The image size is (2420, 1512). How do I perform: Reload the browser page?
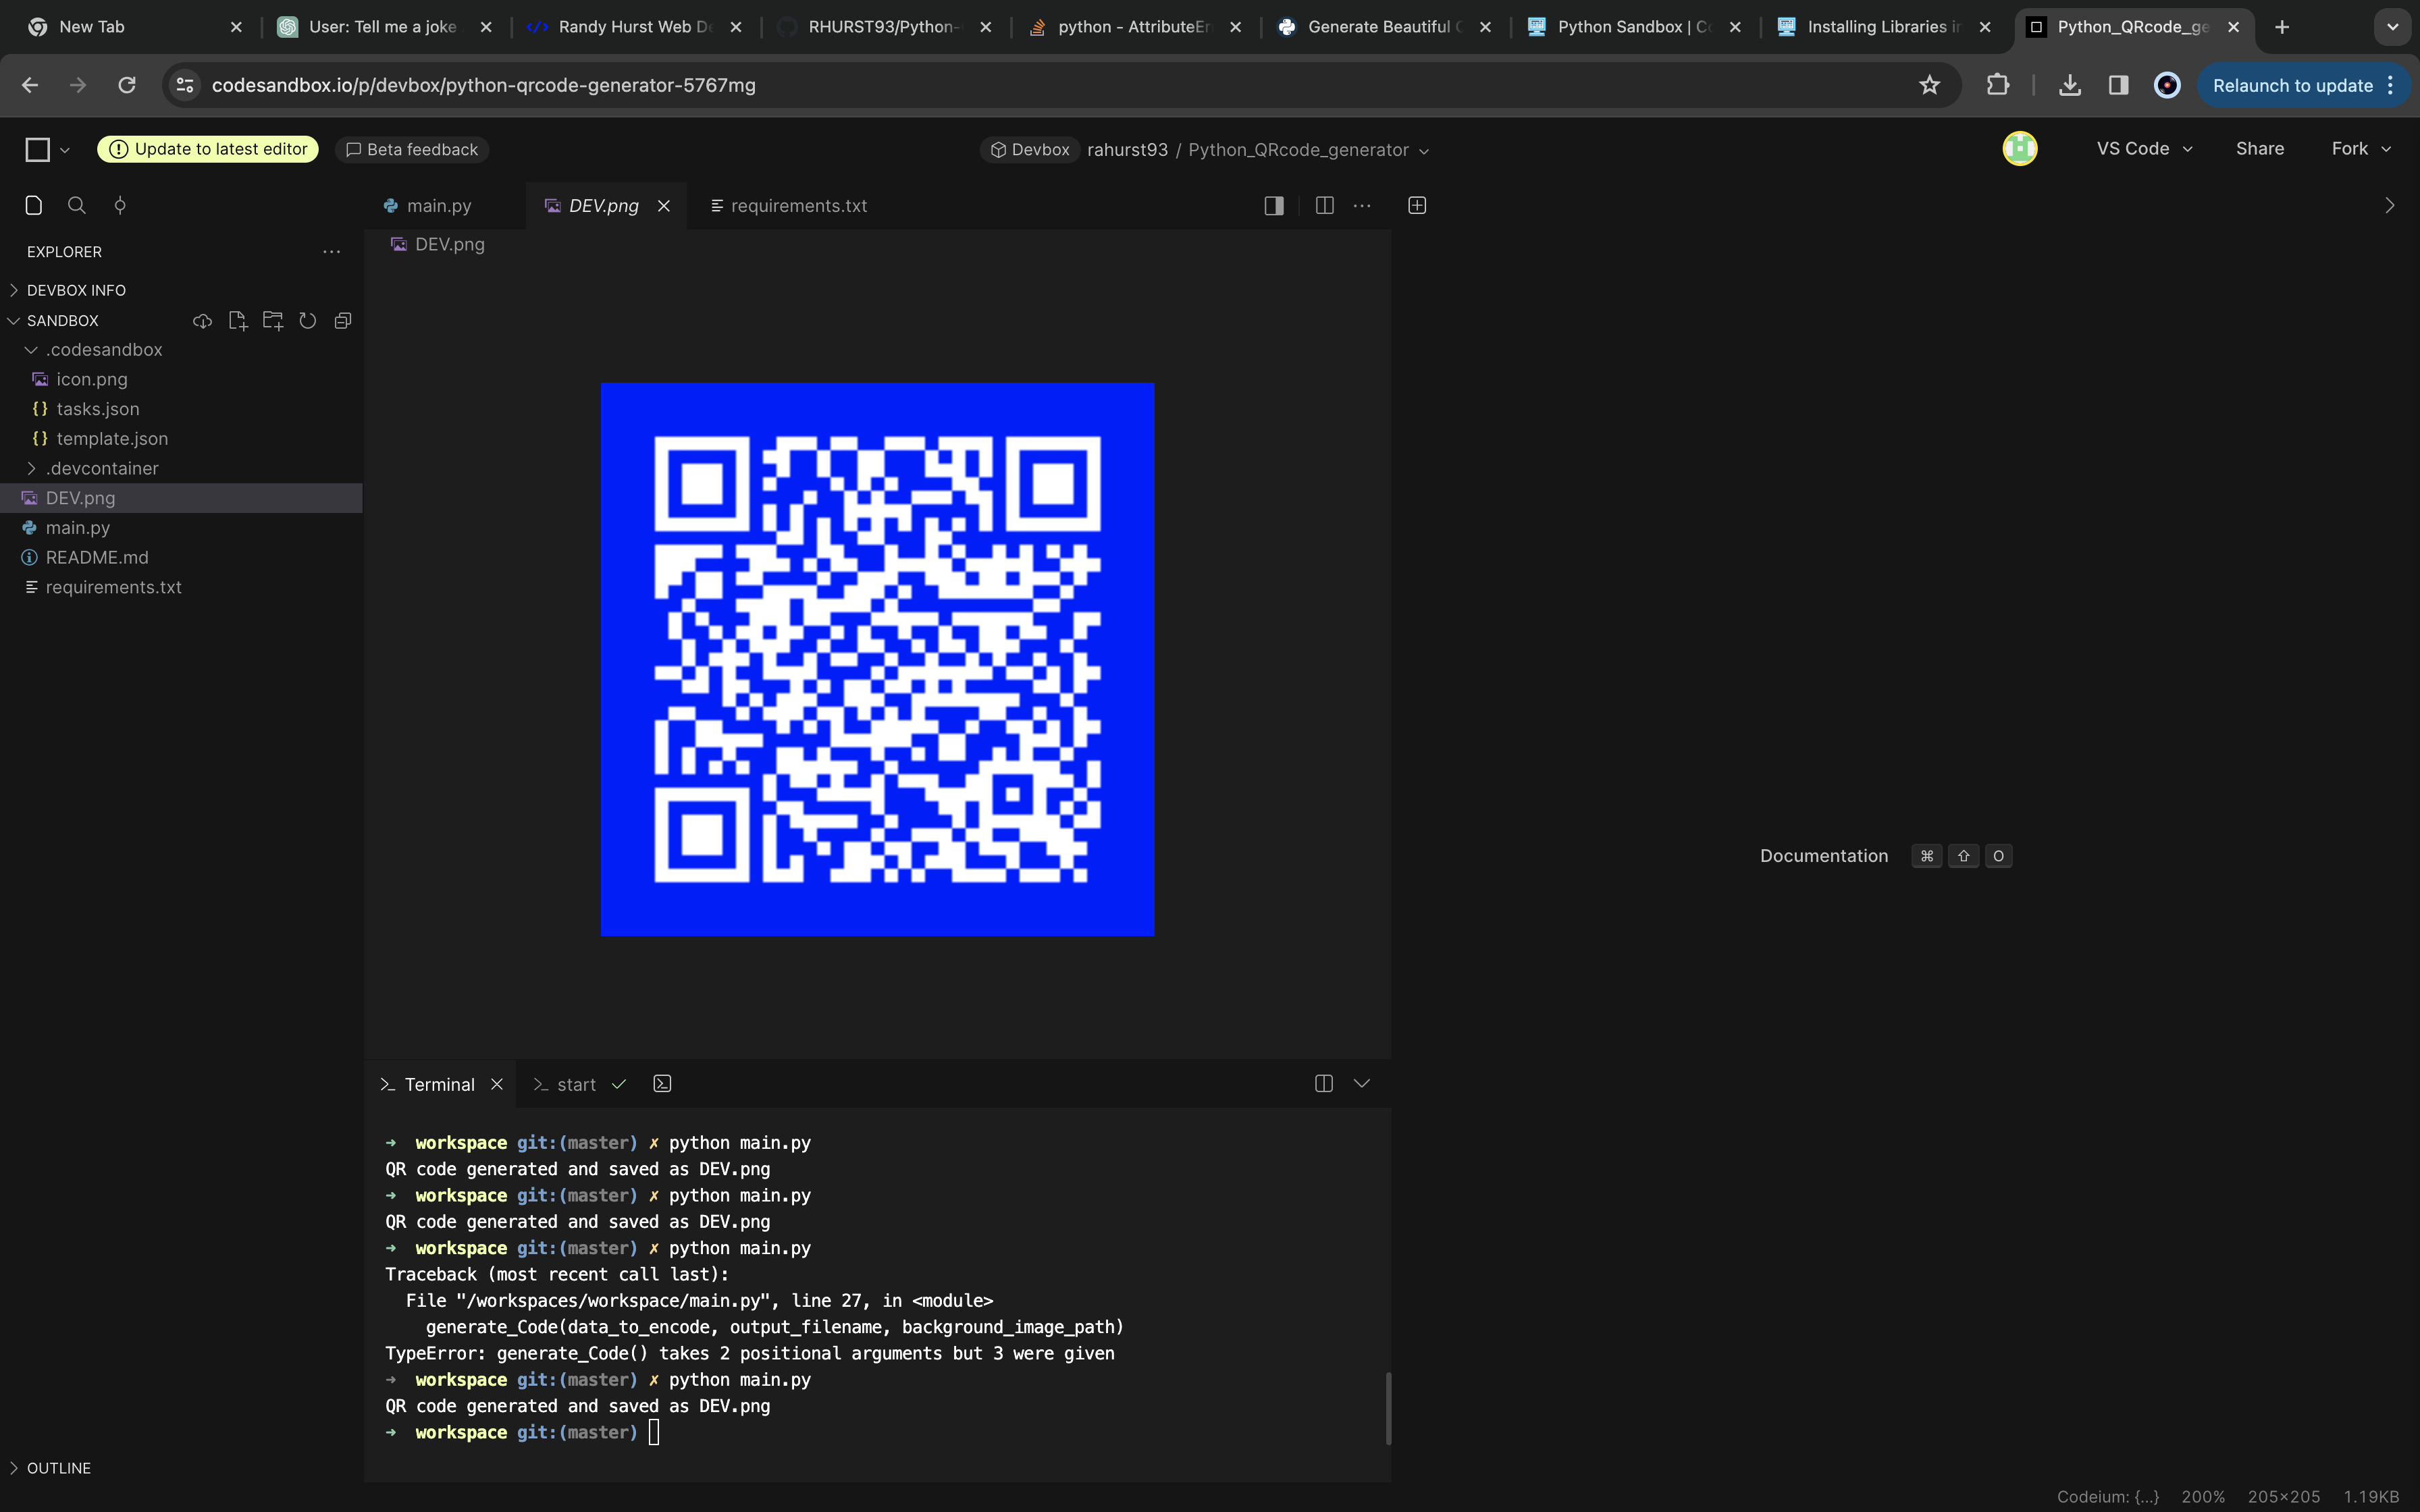click(x=127, y=85)
